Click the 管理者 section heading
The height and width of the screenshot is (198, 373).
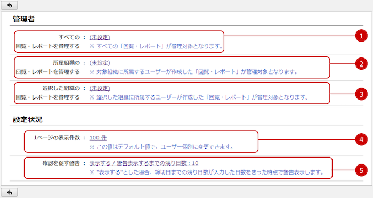(24, 19)
